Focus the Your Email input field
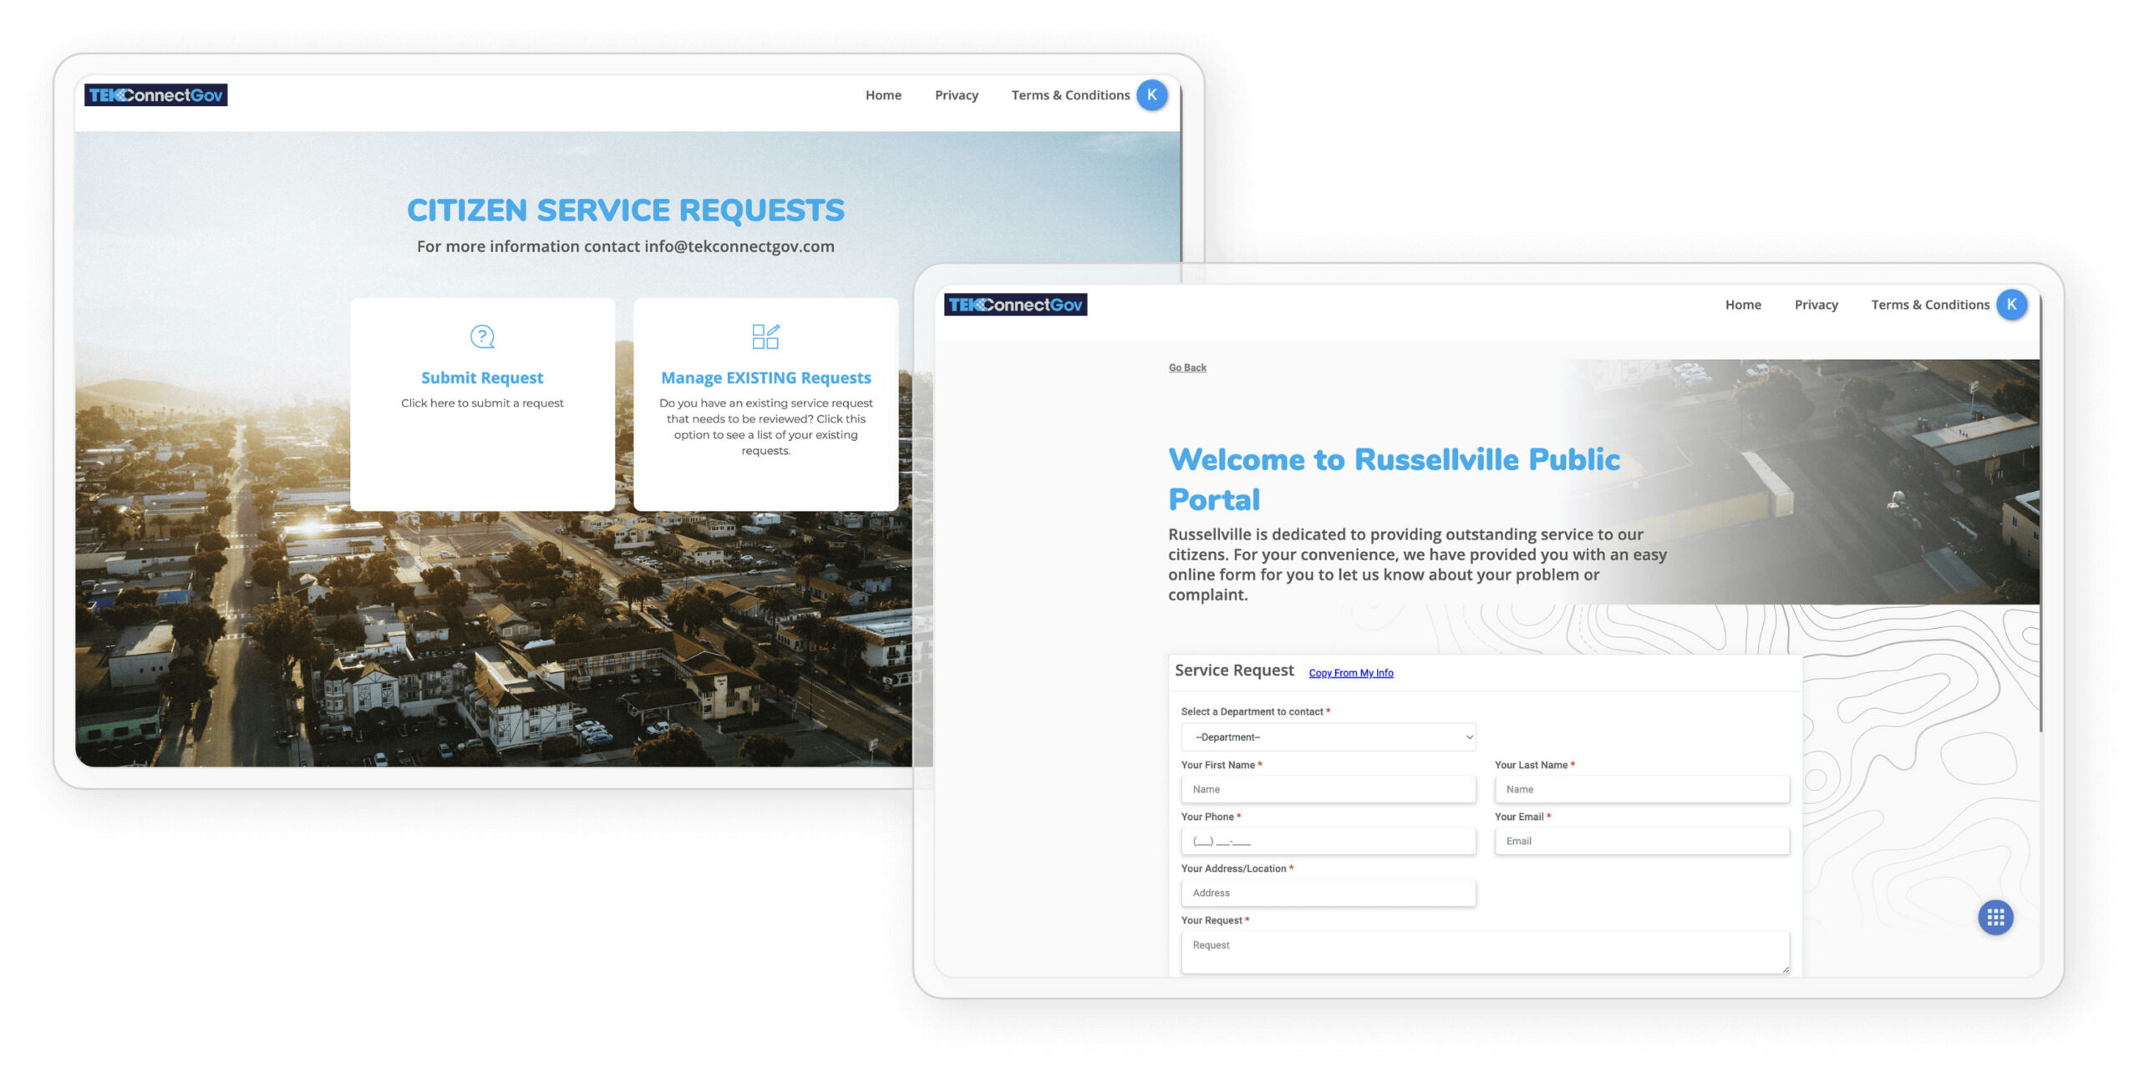This screenshot has height=1073, width=2139. point(1641,841)
